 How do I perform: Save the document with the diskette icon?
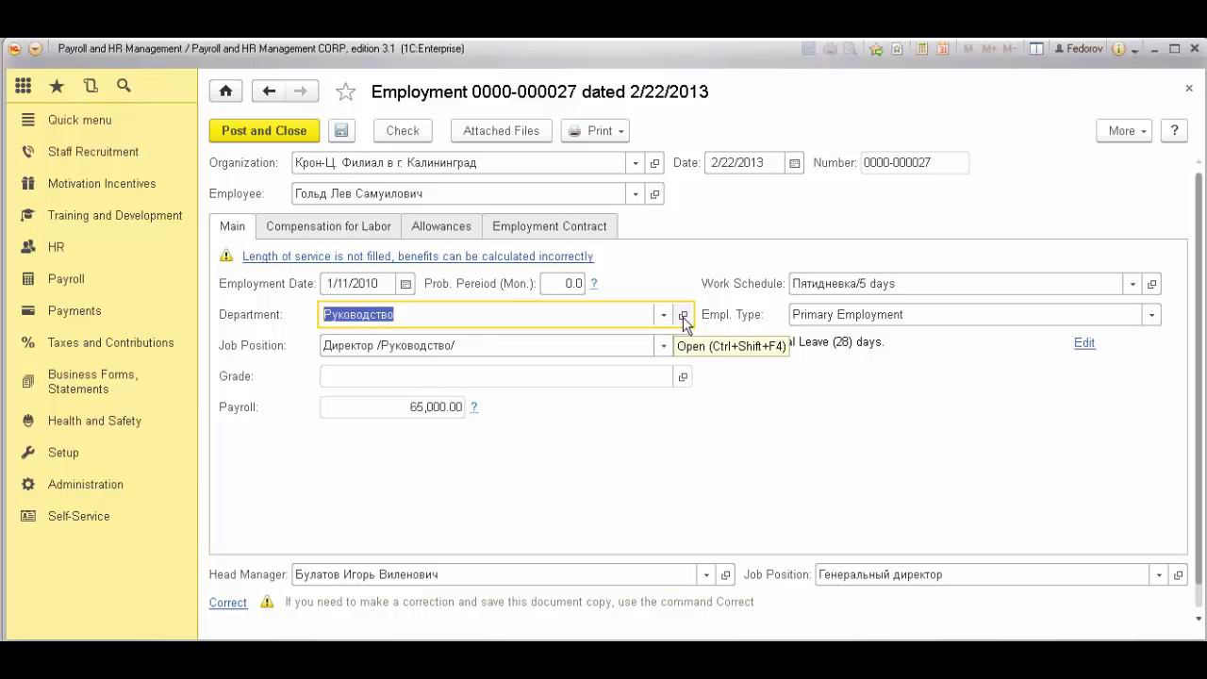pos(341,131)
